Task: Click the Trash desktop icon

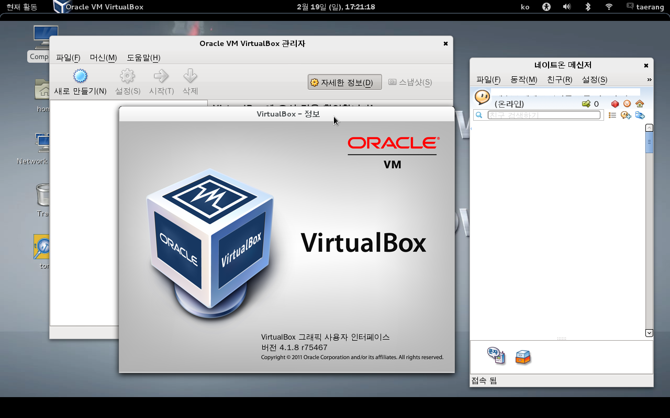Action: point(43,194)
